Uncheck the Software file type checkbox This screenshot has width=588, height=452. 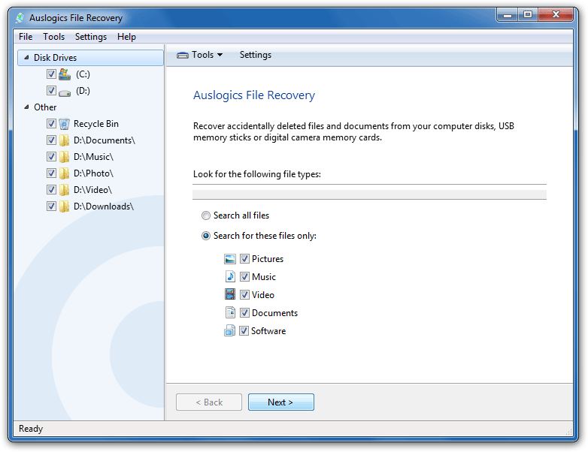244,330
